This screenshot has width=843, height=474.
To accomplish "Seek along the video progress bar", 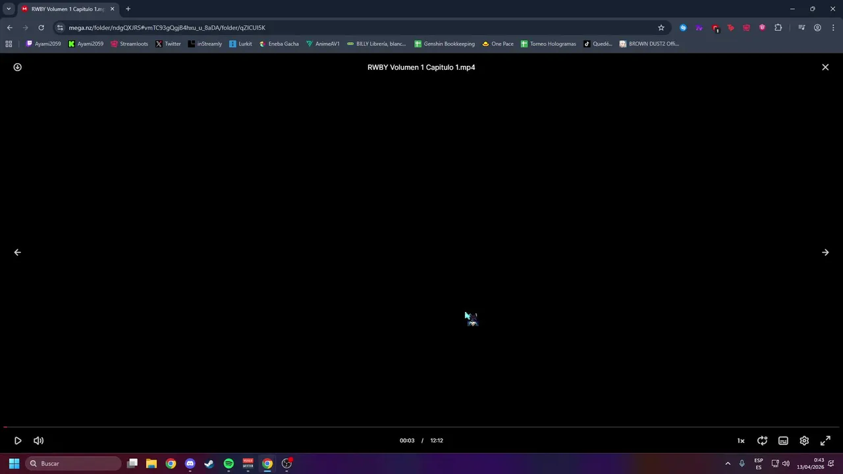I will click(421, 427).
